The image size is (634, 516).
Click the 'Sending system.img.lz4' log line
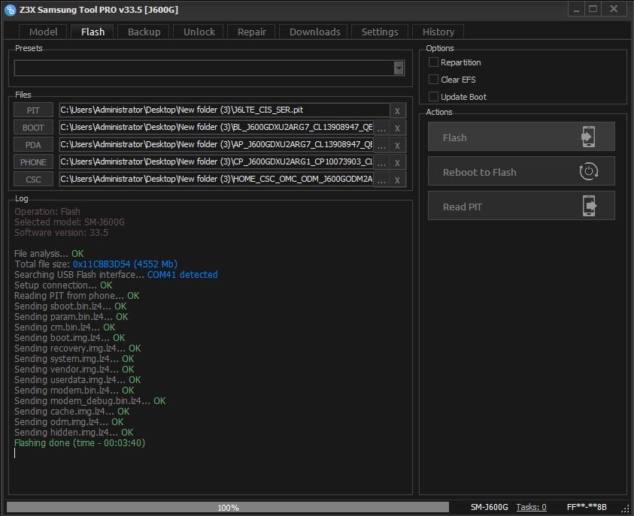74,359
